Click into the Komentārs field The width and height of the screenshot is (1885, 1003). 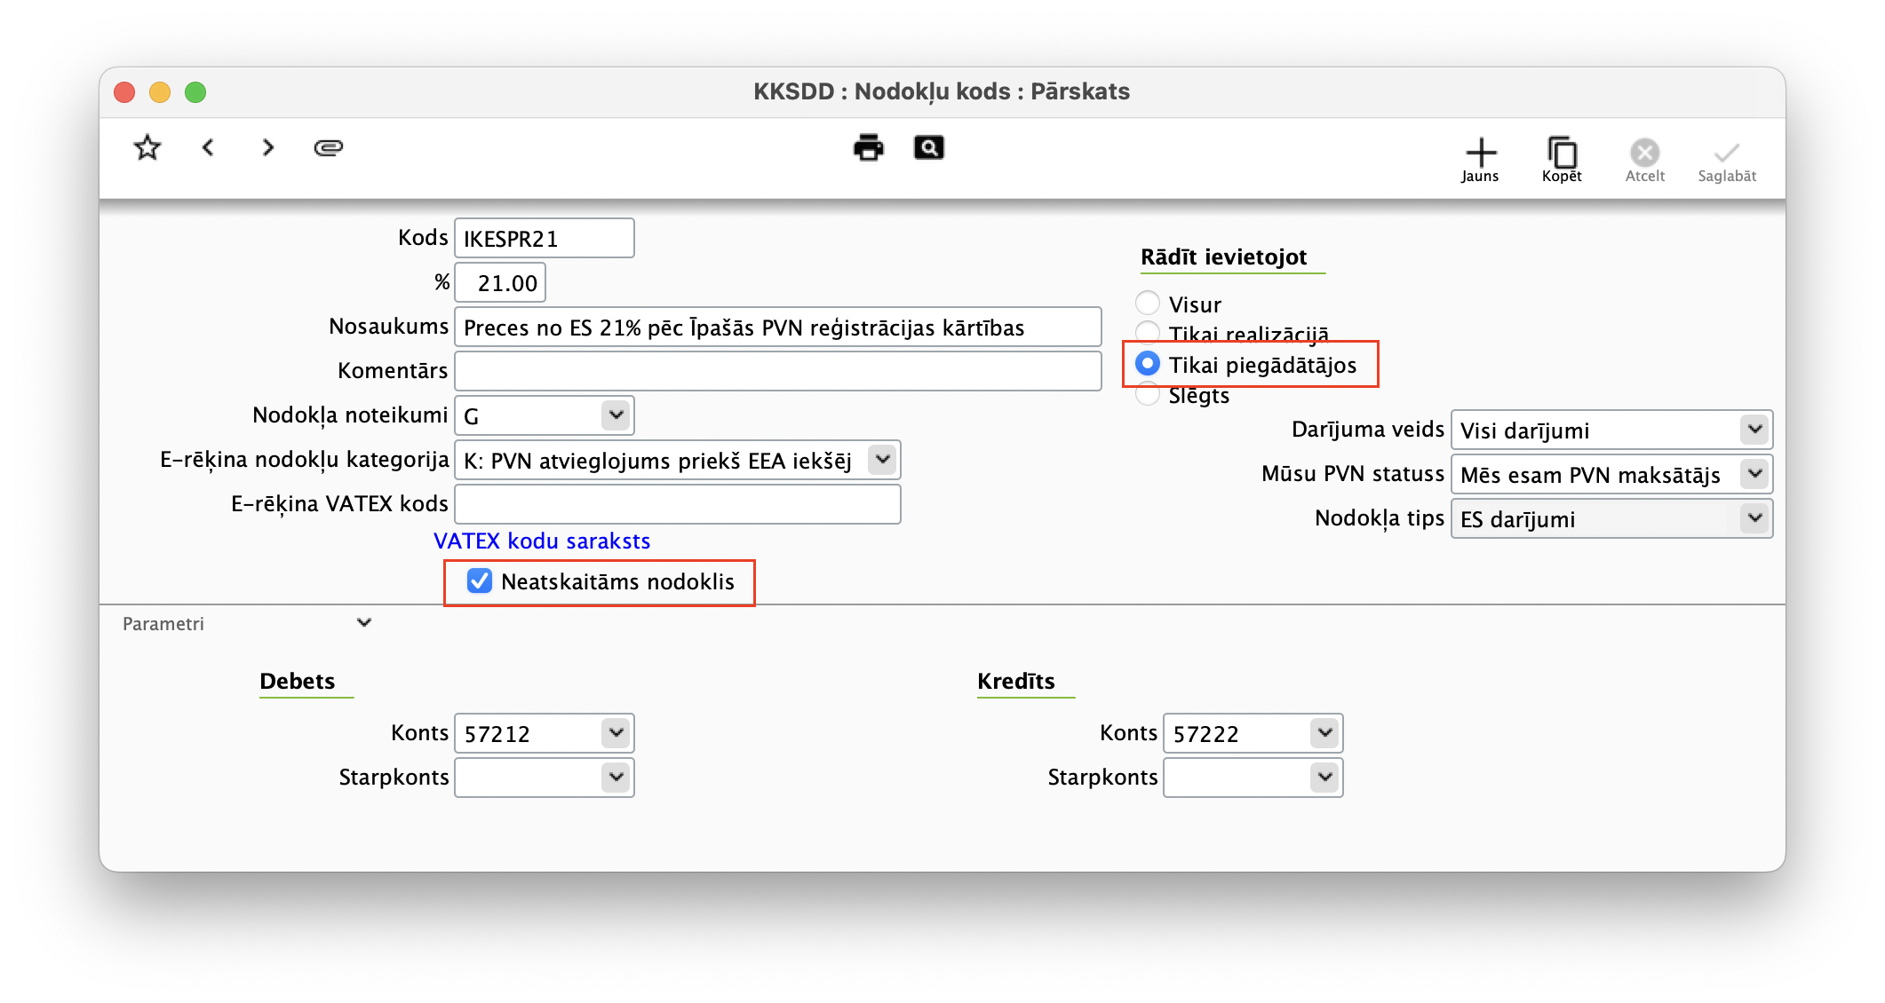pos(777,371)
